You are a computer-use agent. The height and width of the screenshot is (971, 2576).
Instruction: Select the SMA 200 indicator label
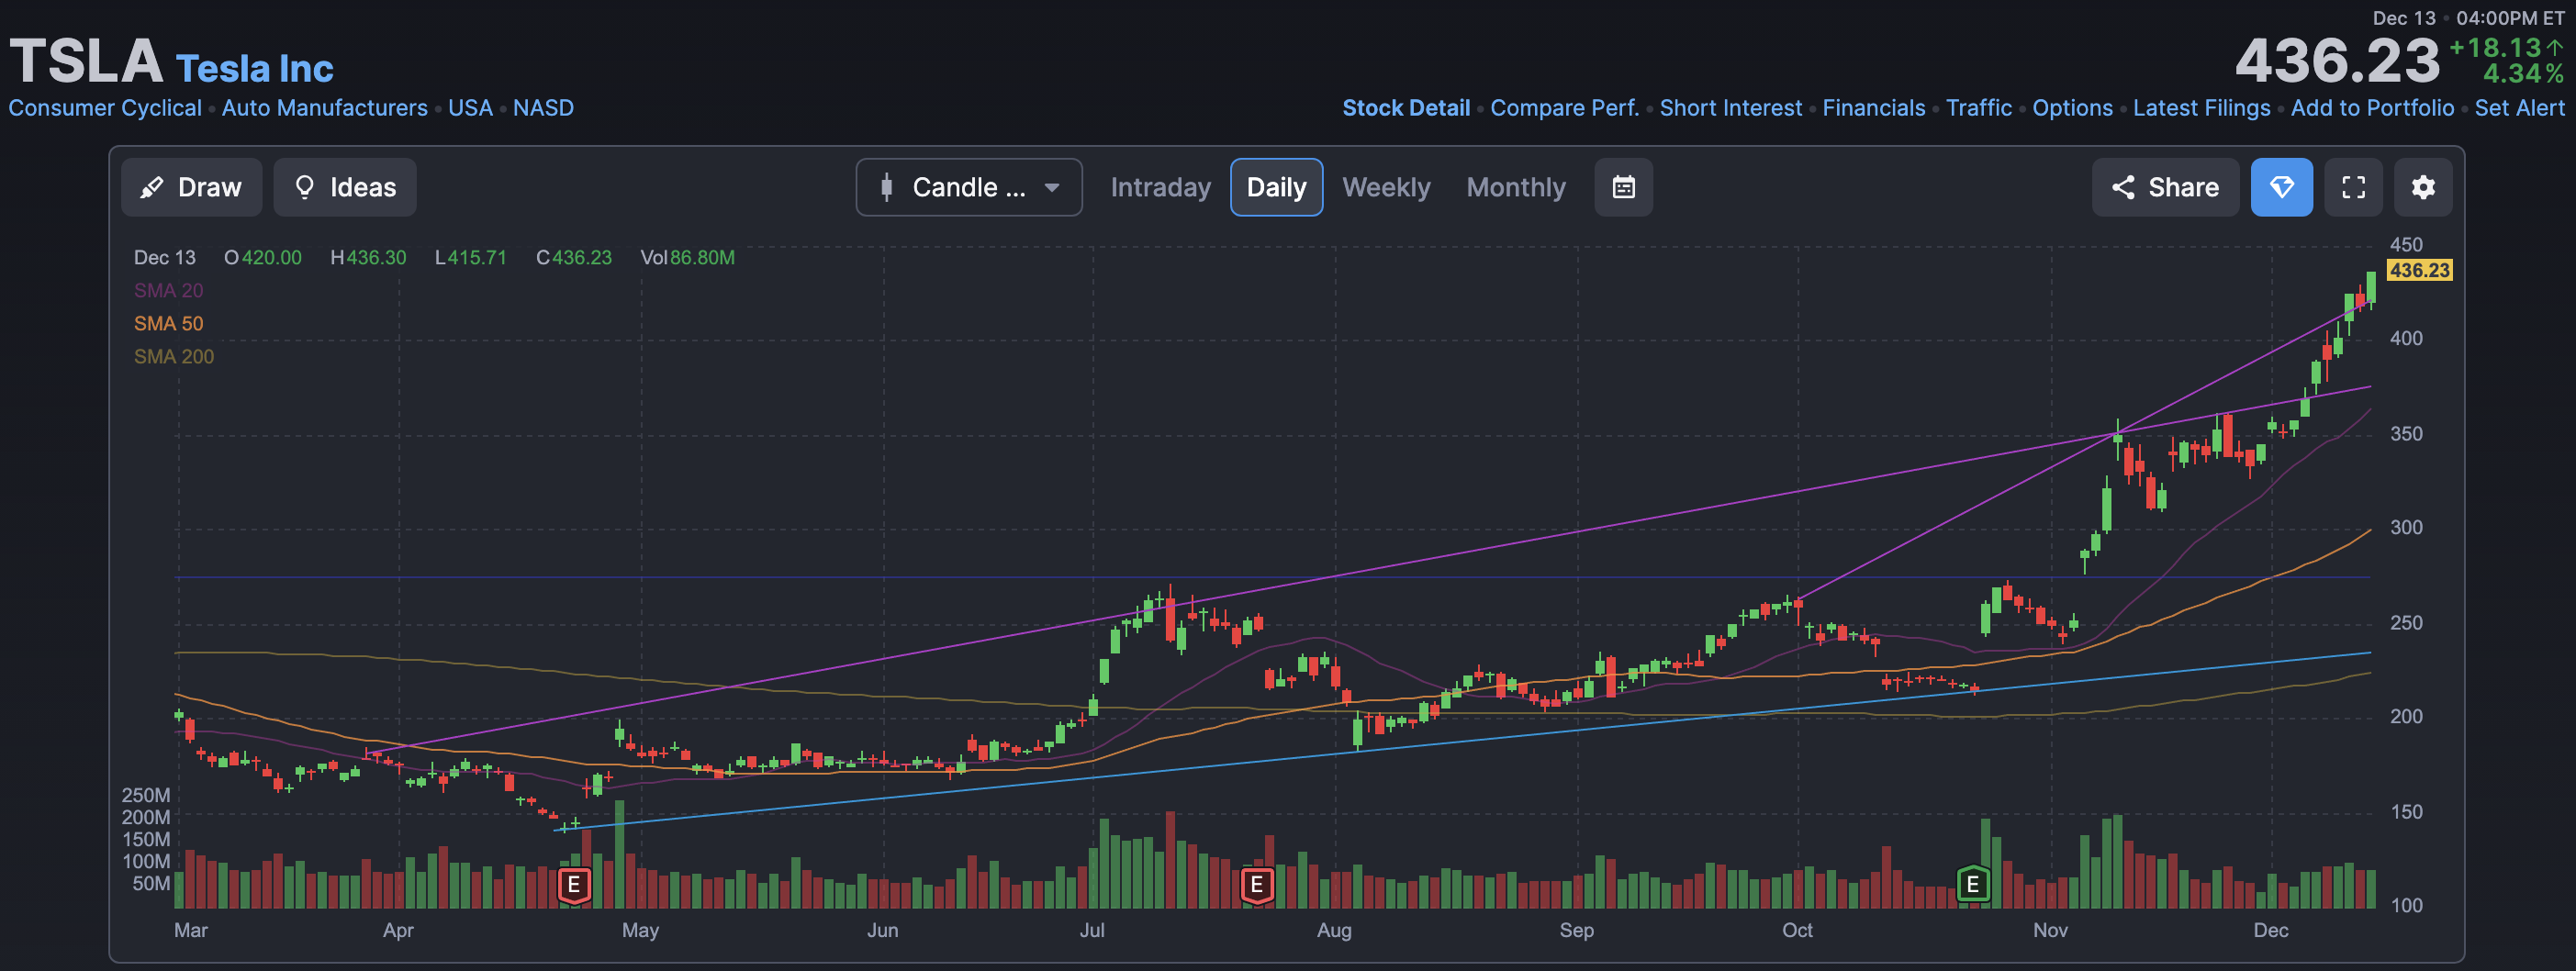click(x=174, y=357)
